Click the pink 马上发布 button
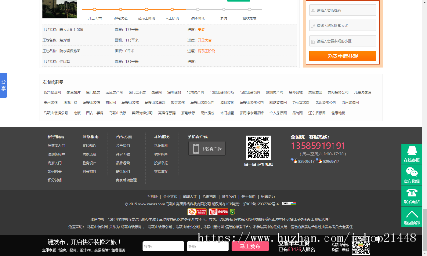 [x=250, y=246]
